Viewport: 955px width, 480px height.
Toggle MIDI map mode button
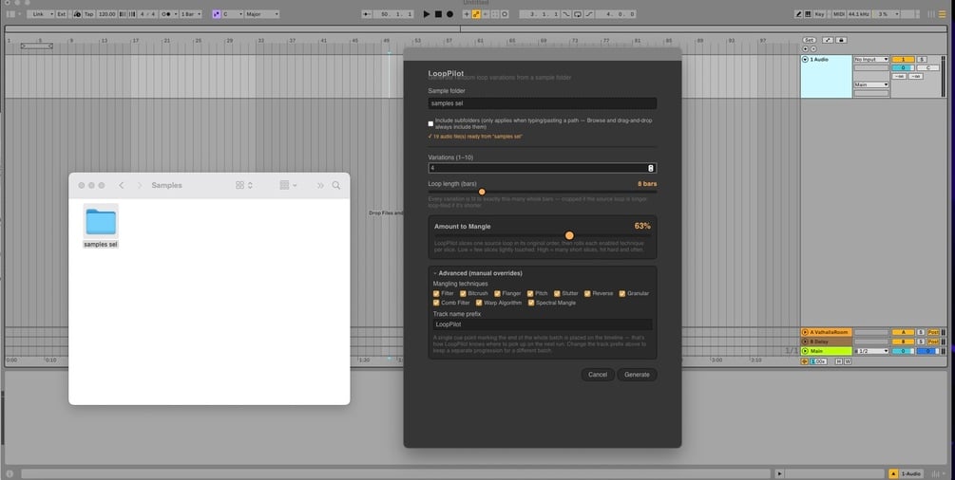coord(839,14)
